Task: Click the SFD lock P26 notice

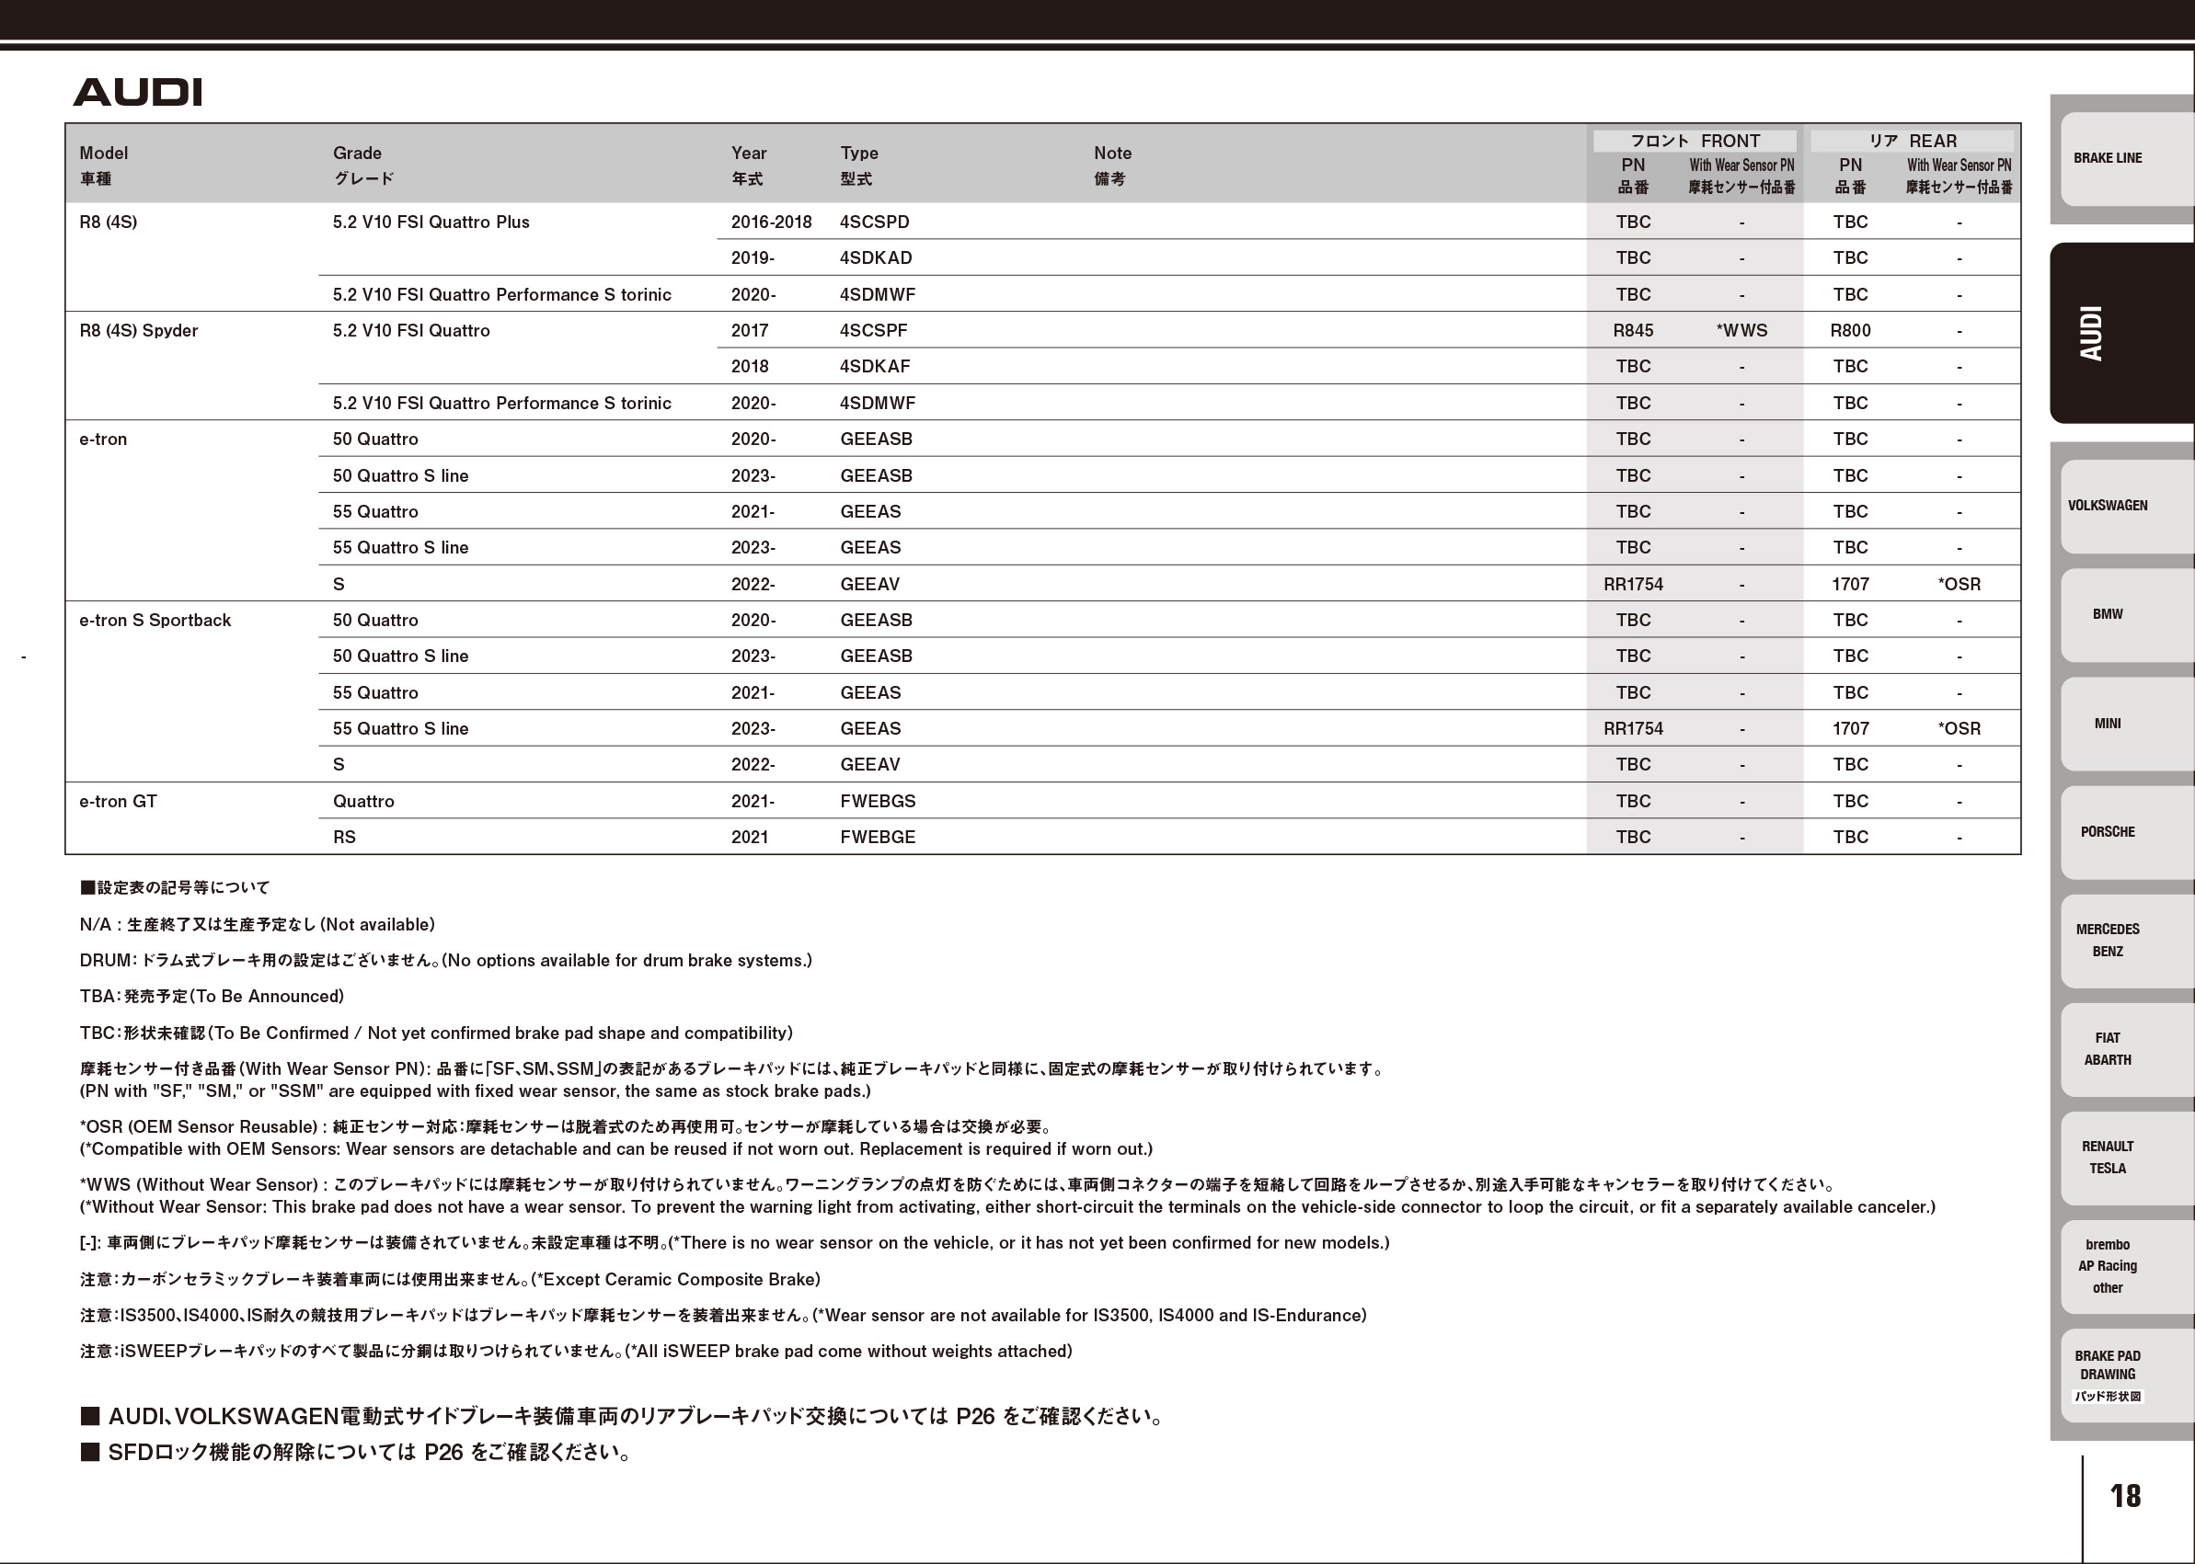Action: (x=357, y=1453)
